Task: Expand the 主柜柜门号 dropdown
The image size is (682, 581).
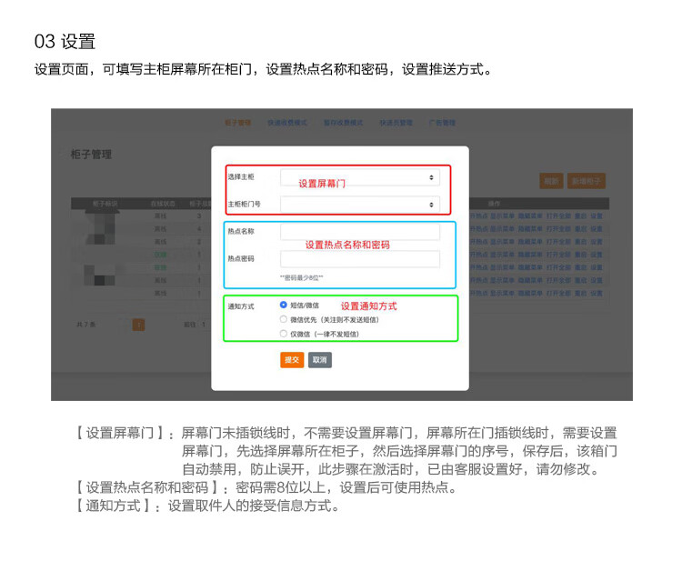Action: click(359, 205)
